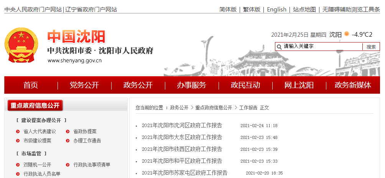
Task: Open 2021年沈阳市和平区政府工作报告
Action: (x=182, y=161)
